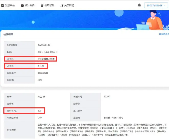The height and width of the screenshot is (139, 169).
Task: Open the 使用帮助 menu label
Action: (50, 5)
